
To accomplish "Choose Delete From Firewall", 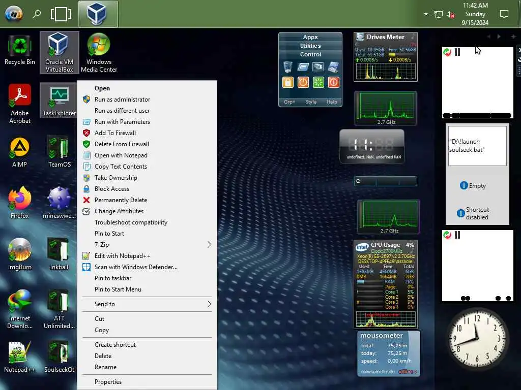I will (x=147, y=144).
